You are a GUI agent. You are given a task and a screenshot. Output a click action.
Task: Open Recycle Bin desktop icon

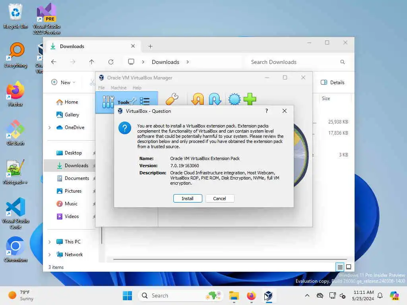[x=16, y=16]
